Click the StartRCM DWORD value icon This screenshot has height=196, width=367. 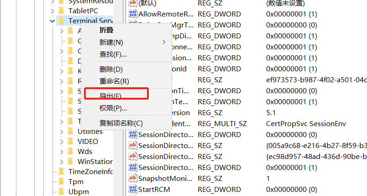132,189
